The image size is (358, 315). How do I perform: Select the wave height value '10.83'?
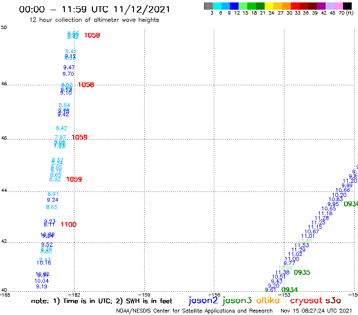336,200
